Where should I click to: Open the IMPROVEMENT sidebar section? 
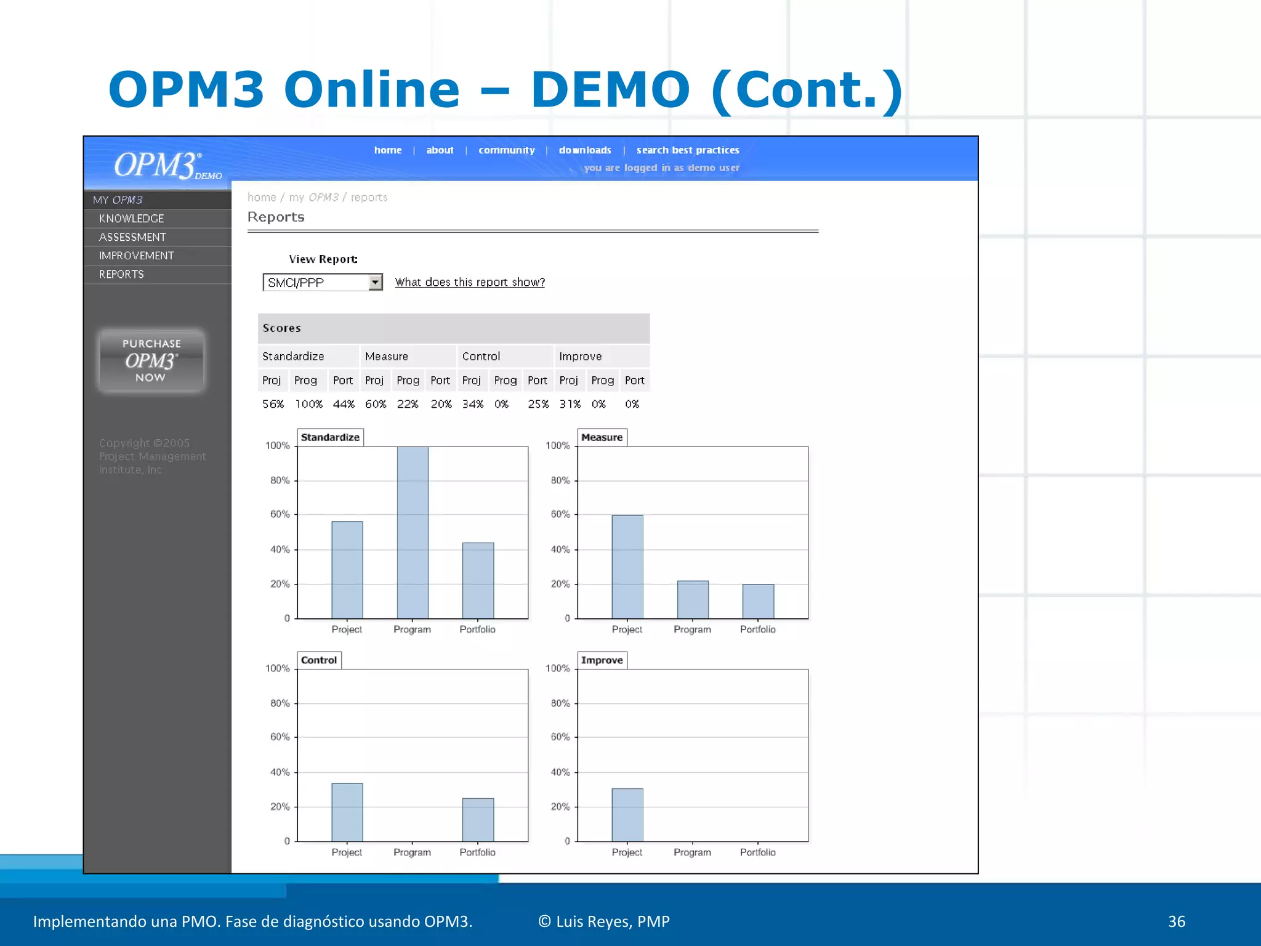coord(158,256)
